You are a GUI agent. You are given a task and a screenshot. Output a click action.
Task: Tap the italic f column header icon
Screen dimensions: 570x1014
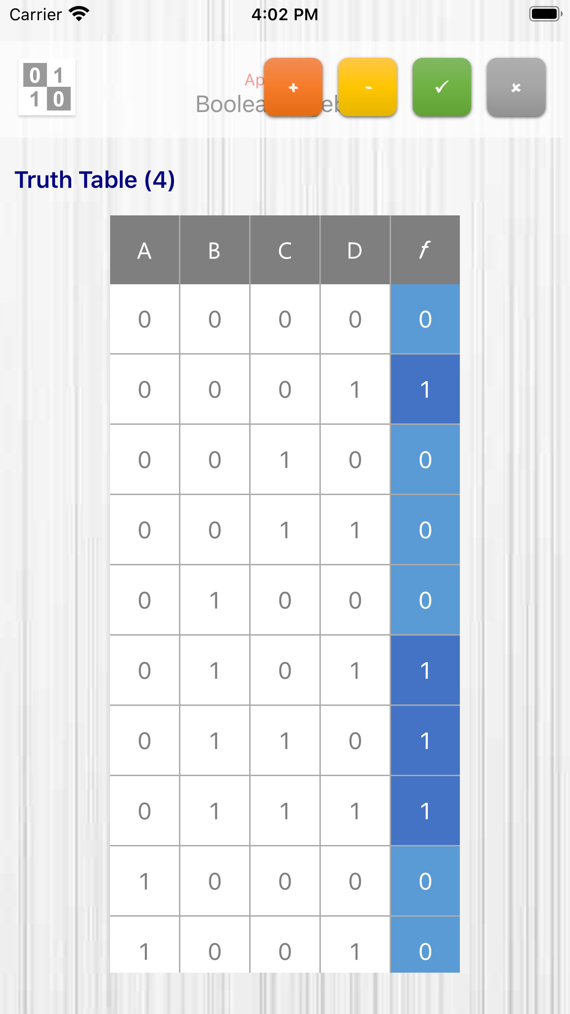pos(425,249)
